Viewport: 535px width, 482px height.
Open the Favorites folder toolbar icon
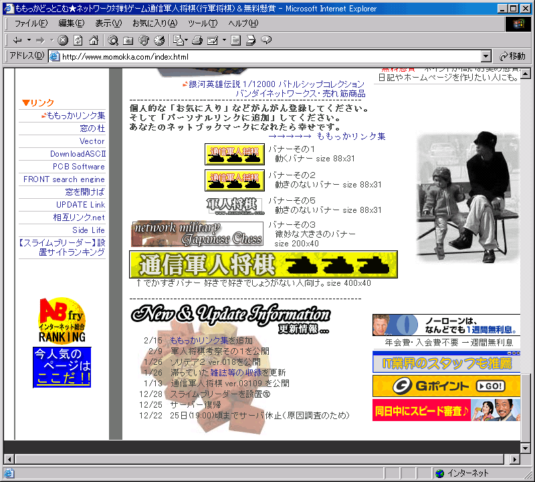pos(128,40)
